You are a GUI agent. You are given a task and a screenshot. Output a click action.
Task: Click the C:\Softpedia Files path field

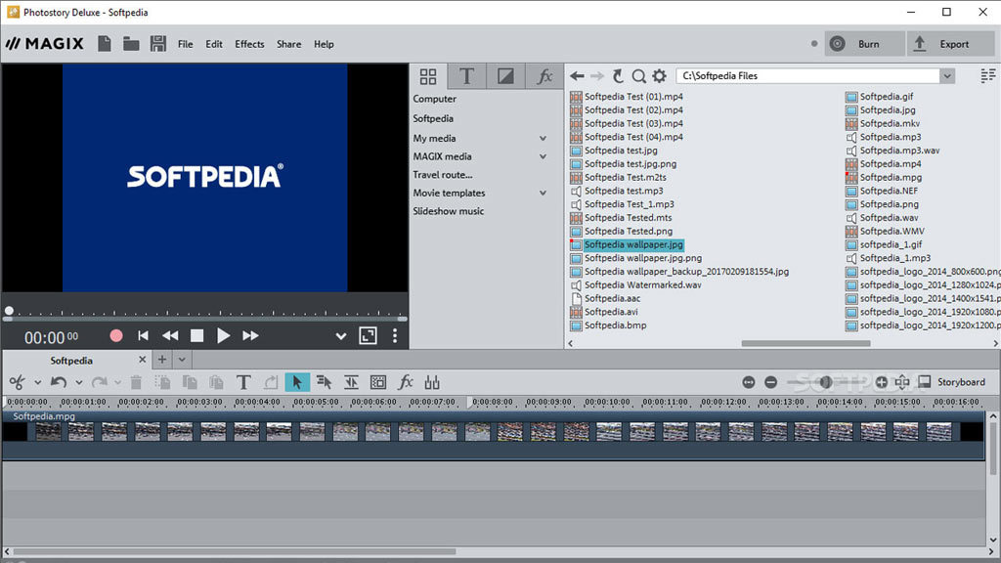coord(807,76)
